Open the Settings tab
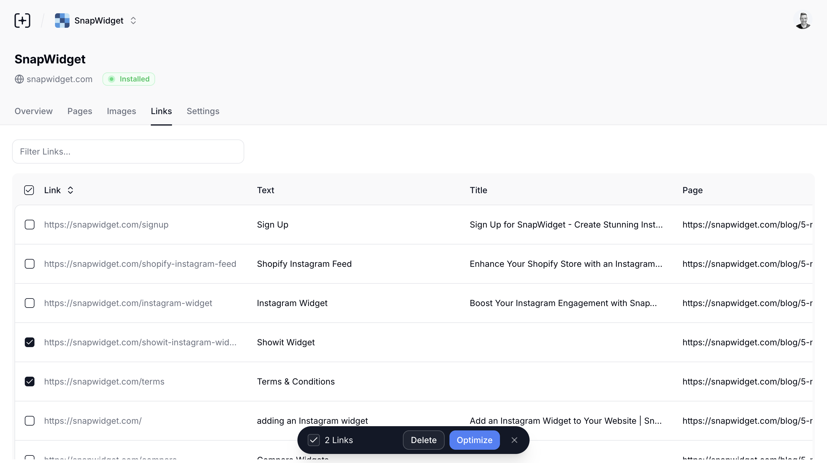The height and width of the screenshot is (463, 827). [x=203, y=111]
